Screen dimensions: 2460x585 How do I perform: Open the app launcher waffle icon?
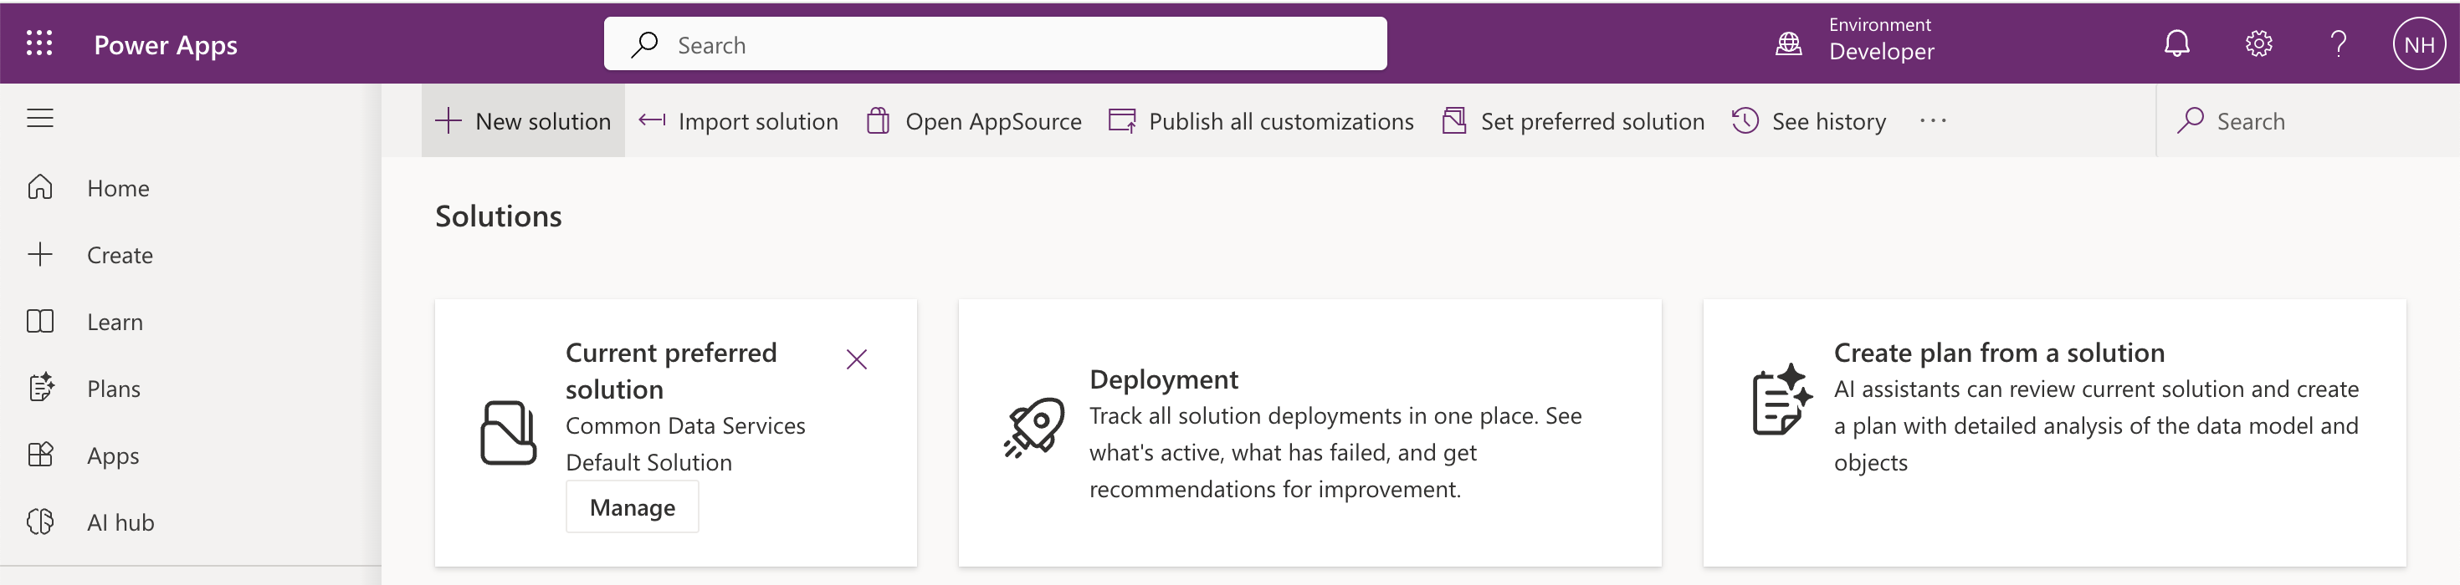coord(39,43)
